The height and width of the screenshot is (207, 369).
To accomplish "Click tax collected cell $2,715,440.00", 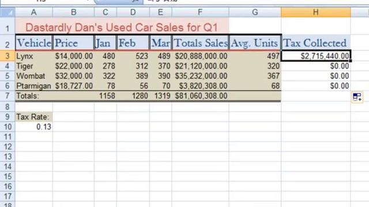I will pyautogui.click(x=316, y=56).
